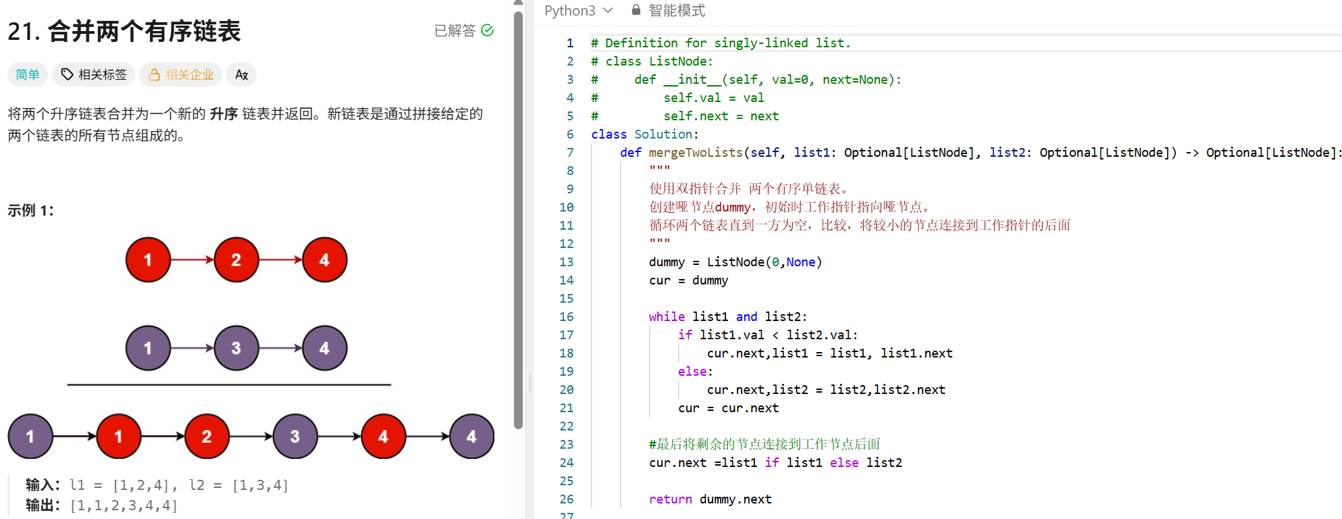Click '# Definition for singly-linked list.' comment
The height and width of the screenshot is (519, 1342).
721,43
